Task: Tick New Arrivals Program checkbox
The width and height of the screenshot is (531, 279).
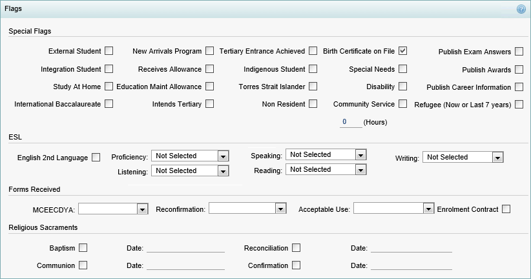Action: (210, 51)
